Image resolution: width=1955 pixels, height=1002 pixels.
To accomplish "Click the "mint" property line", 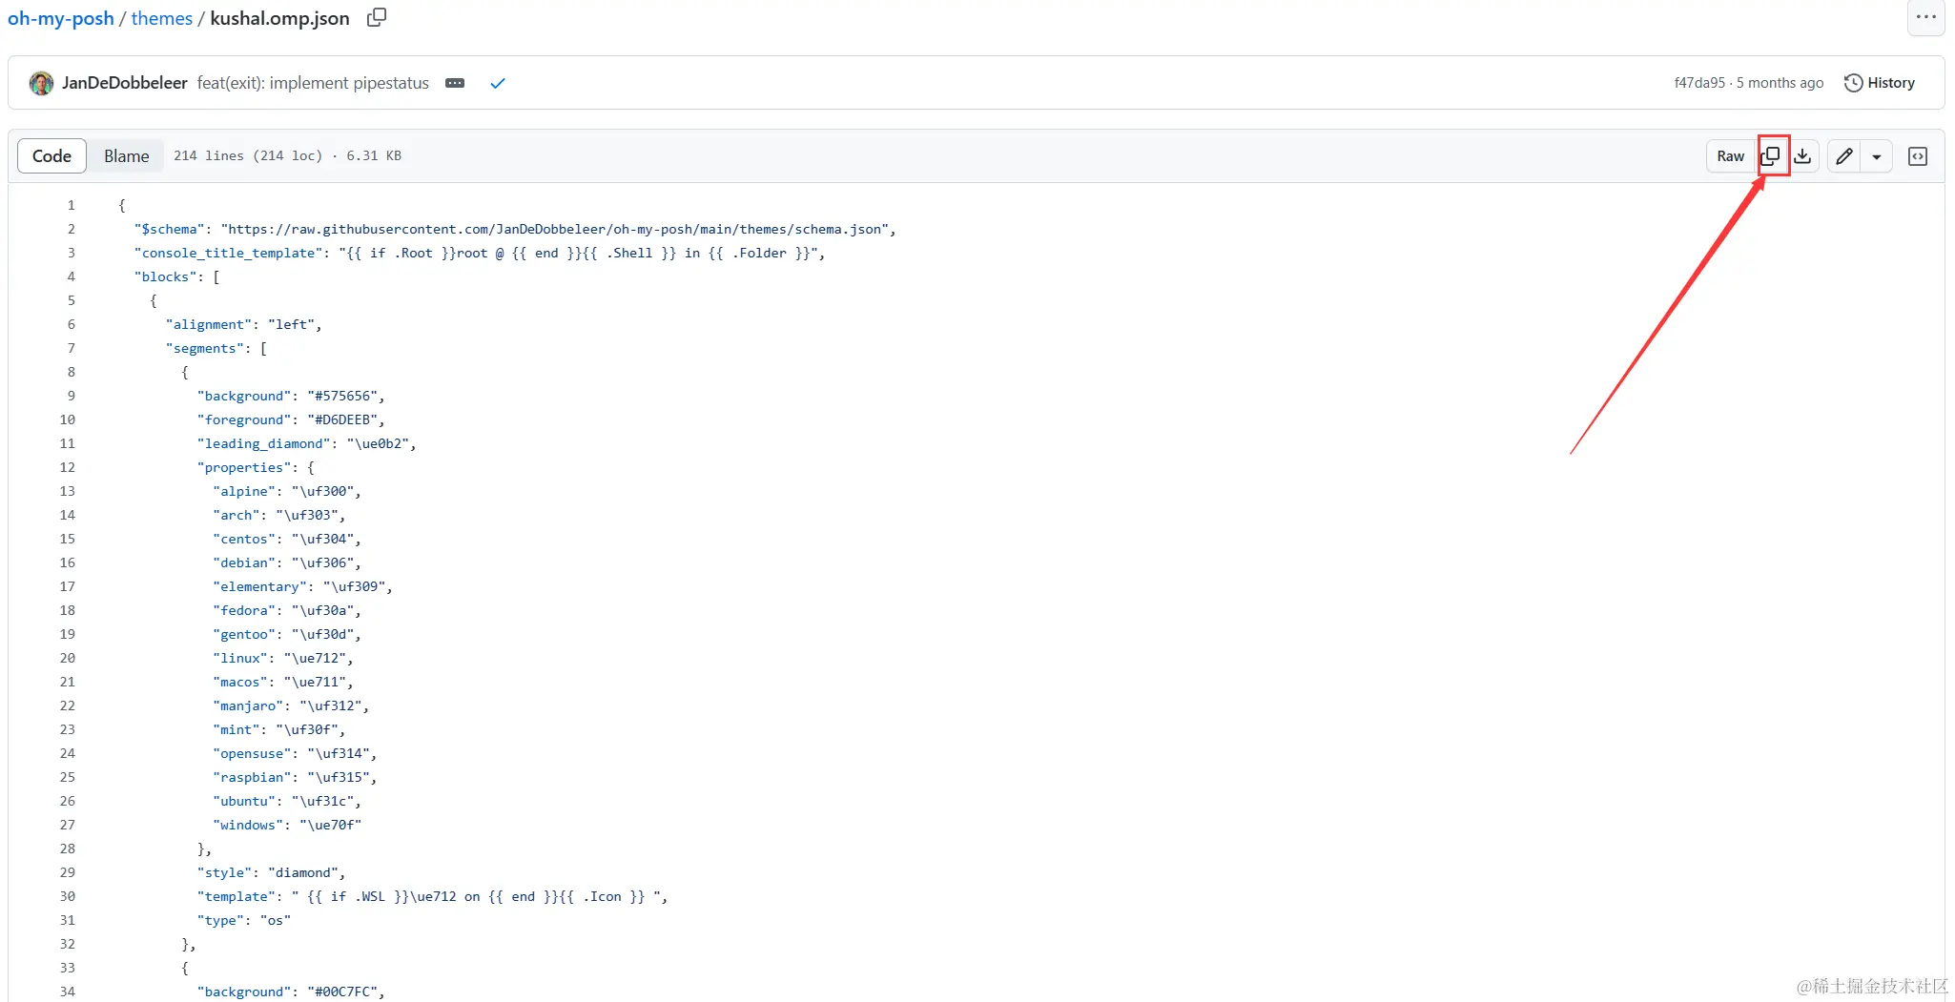I will click(279, 729).
